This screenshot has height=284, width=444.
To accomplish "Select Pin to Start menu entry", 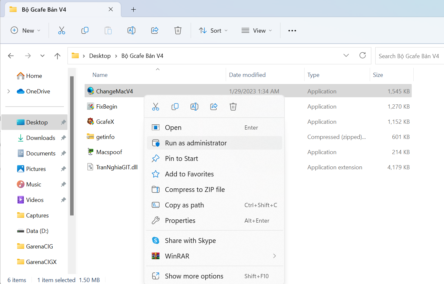I will pos(214,158).
